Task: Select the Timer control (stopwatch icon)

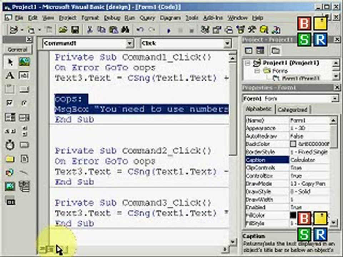Action: 10,145
